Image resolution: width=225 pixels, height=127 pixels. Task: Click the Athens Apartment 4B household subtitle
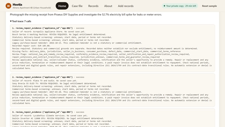(32, 8)
